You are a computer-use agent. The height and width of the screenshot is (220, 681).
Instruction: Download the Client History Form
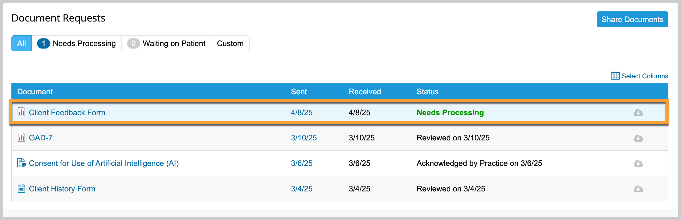[638, 189]
